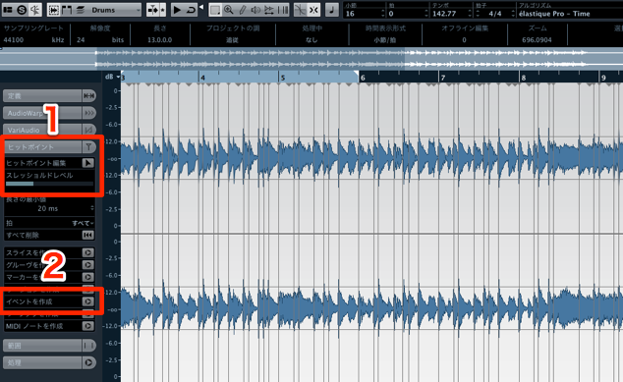Image resolution: width=623 pixels, height=382 pixels.
Task: Collapse the ヒットポイント tab
Action: [x=42, y=147]
